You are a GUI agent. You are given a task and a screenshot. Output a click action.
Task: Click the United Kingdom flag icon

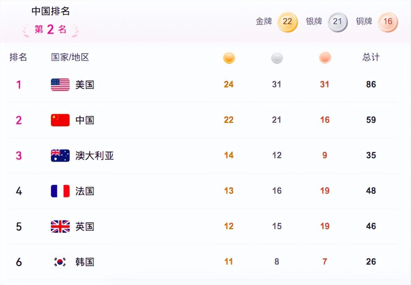click(60, 226)
